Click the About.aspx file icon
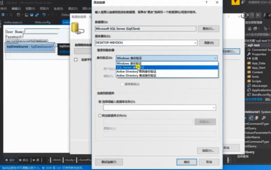 tap(249, 86)
